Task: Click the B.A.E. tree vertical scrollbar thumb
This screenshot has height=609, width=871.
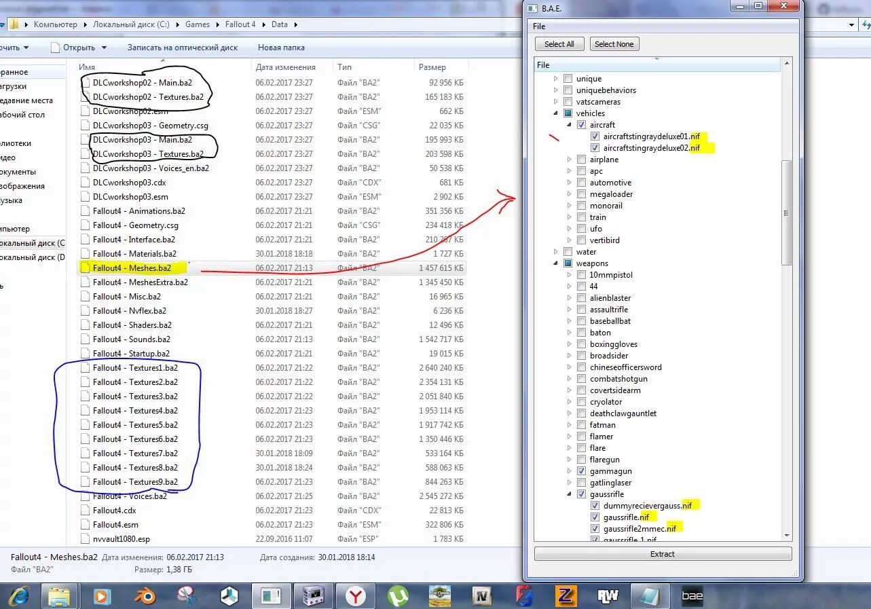Action: click(786, 213)
